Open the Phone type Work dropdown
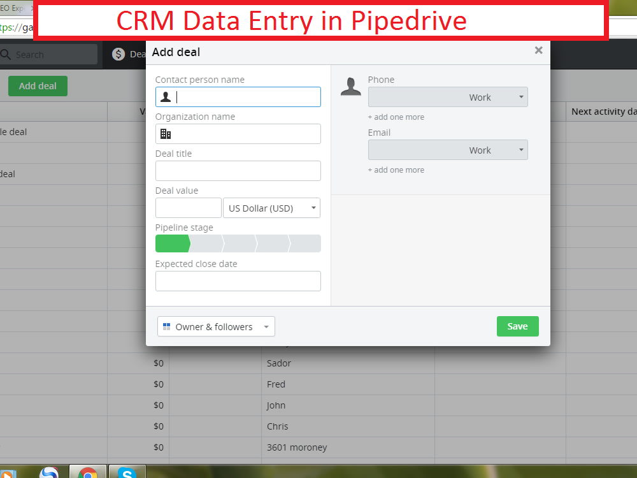The image size is (637, 478). click(496, 97)
